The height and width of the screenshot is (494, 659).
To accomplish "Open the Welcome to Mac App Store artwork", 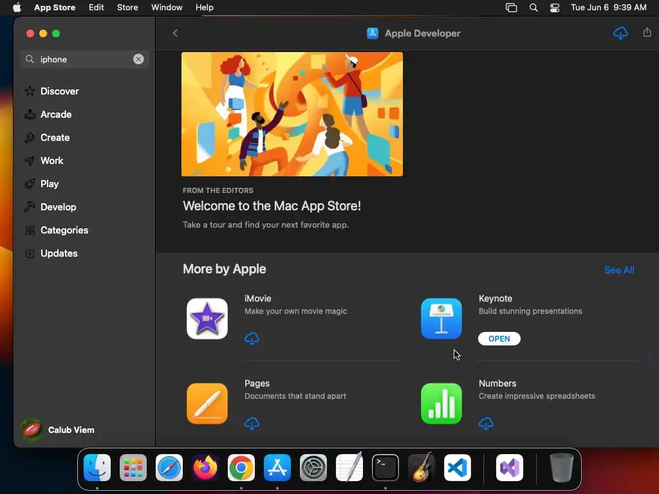I will (292, 114).
